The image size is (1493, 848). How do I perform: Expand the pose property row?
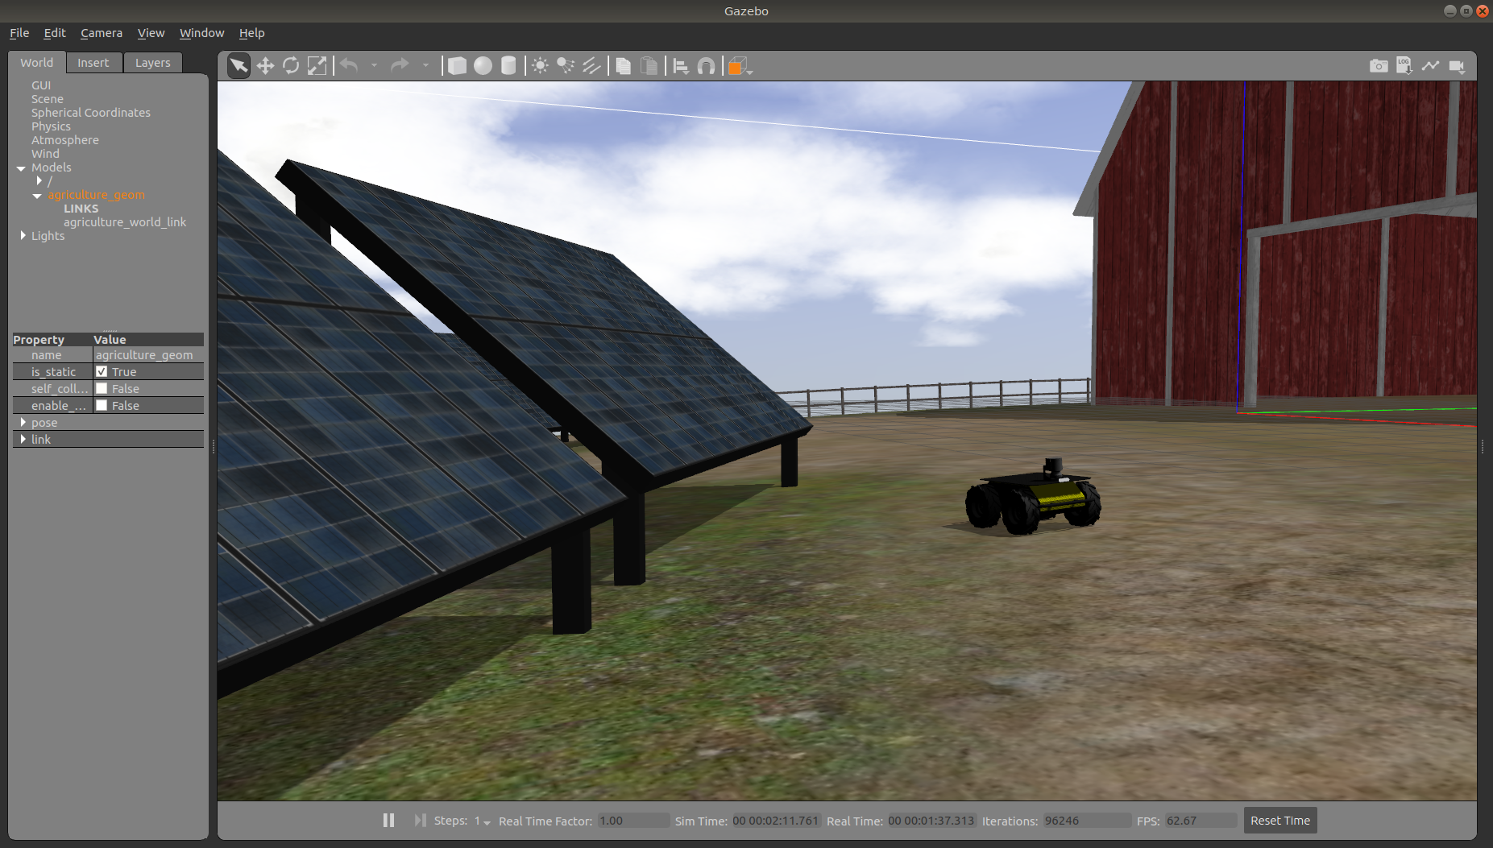pyautogui.click(x=23, y=422)
